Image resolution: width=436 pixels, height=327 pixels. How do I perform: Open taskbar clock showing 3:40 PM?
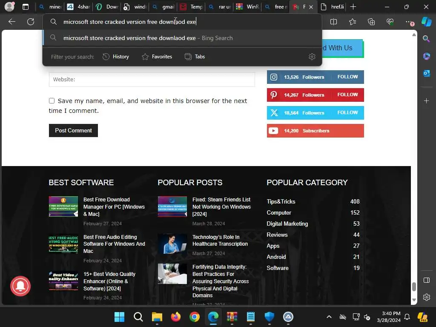pos(389,317)
